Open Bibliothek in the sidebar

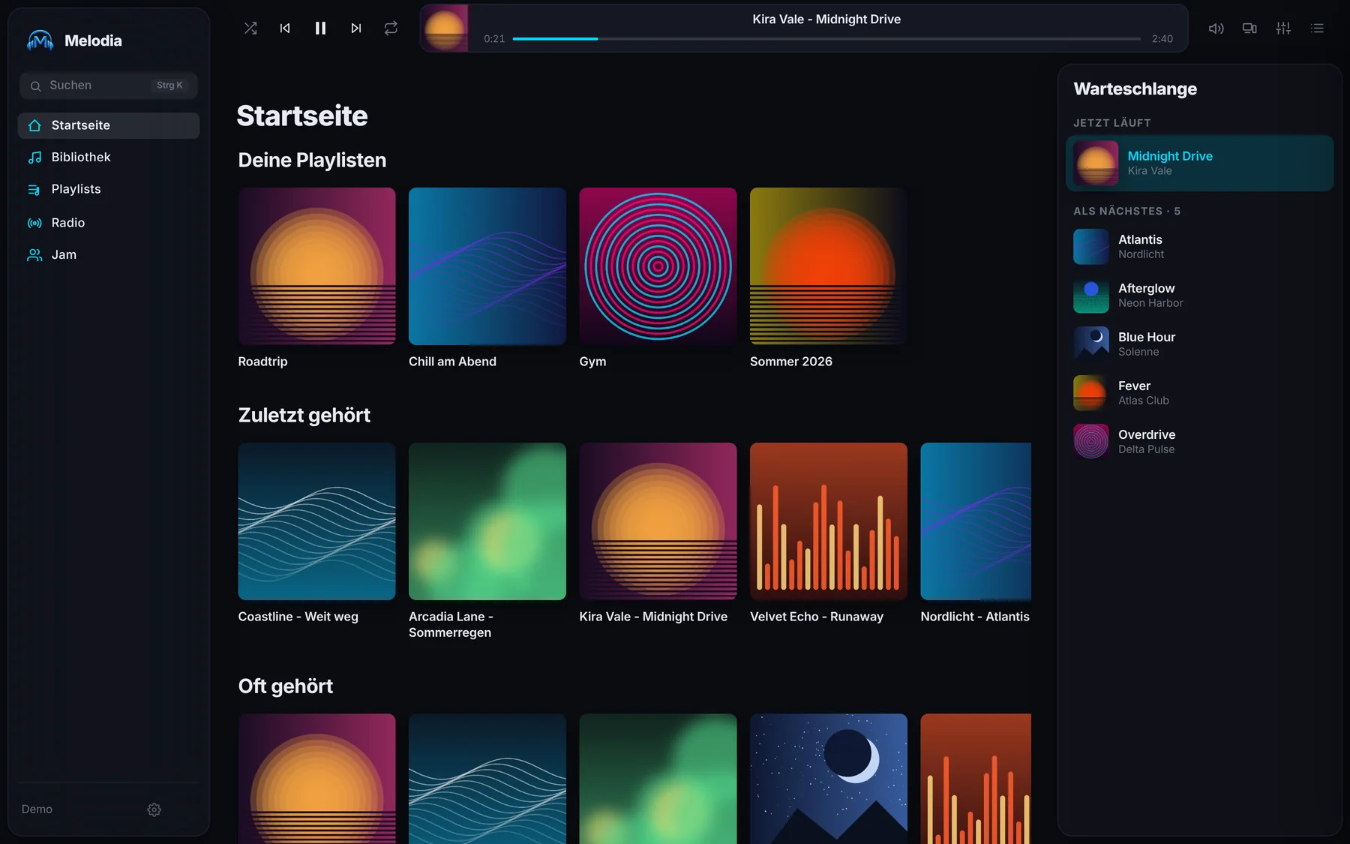[109, 158]
